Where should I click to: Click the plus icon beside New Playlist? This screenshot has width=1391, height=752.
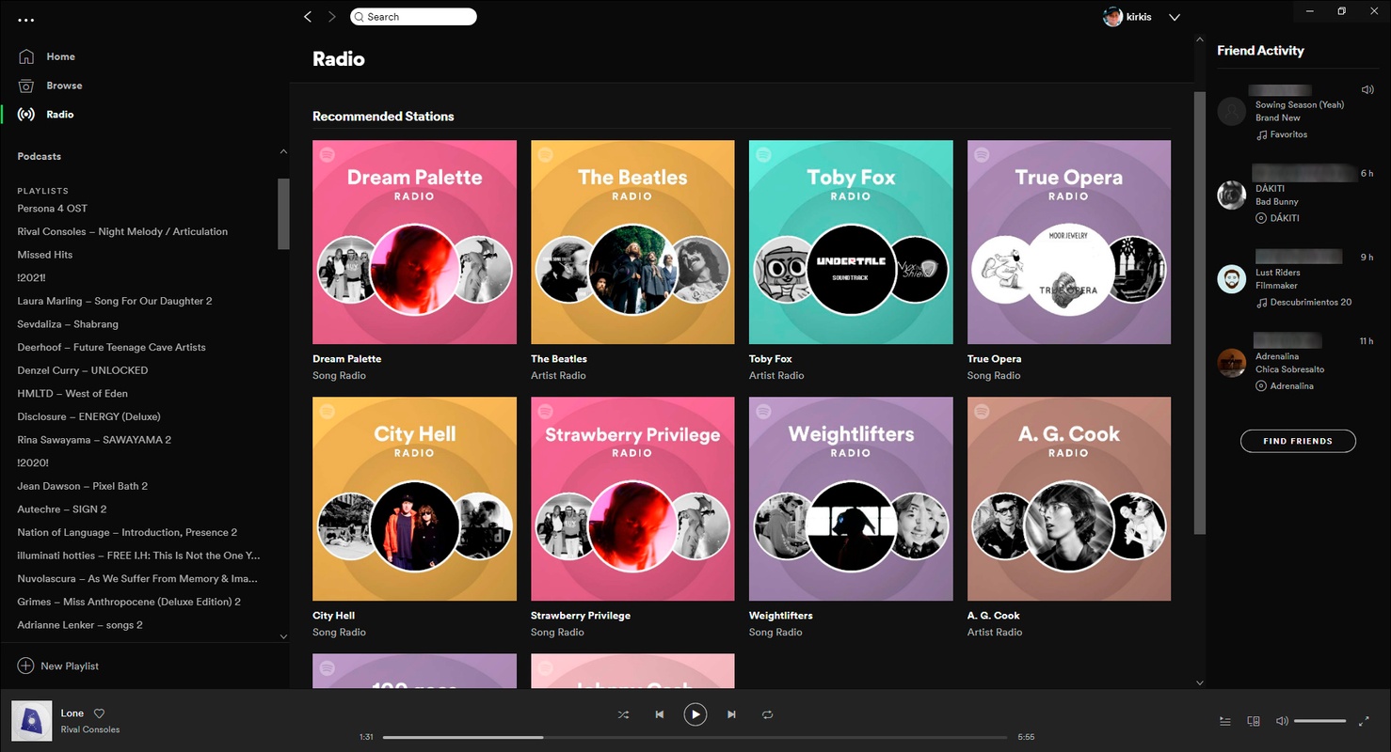25,666
